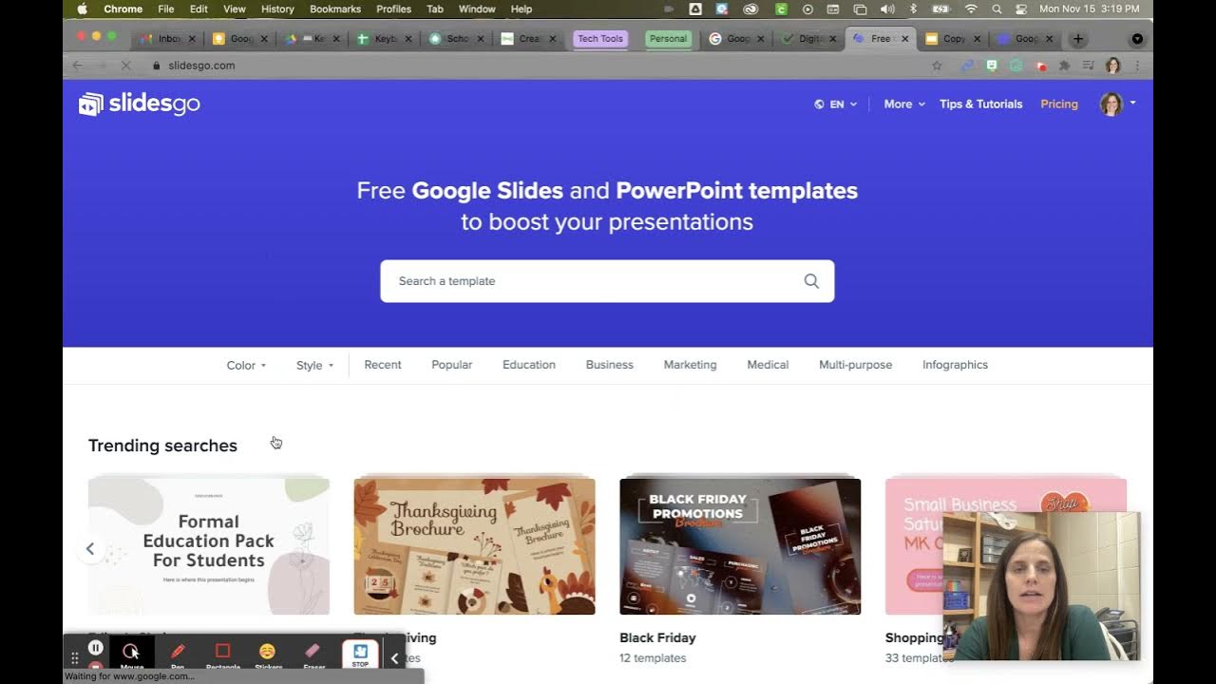Open the Slidesgo user account dropdown
The image size is (1216, 684).
pos(1118,104)
